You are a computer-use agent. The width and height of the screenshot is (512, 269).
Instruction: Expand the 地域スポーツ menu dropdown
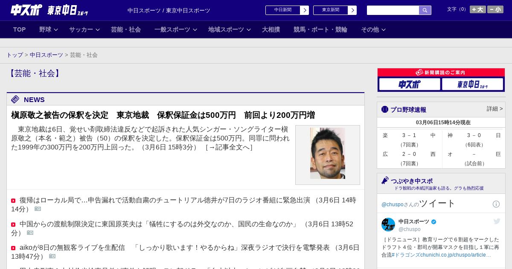[230, 29]
